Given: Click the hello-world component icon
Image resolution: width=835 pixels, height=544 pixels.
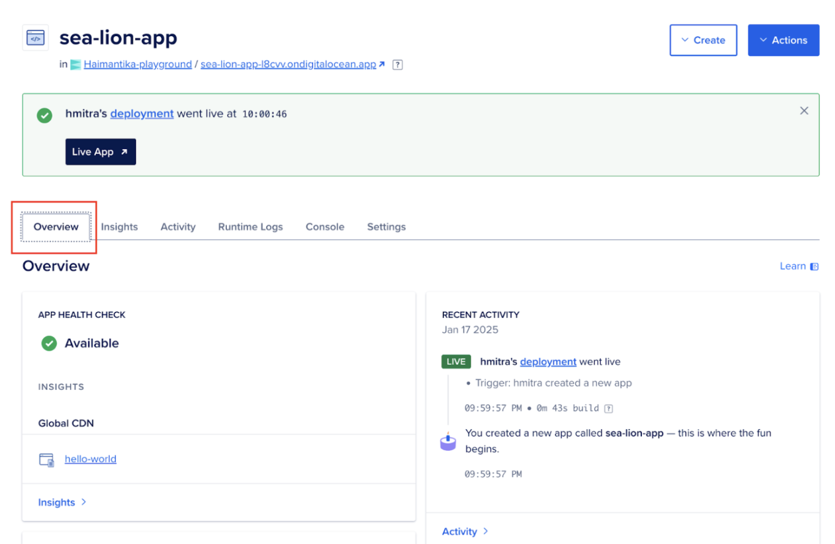Looking at the screenshot, I should click(x=47, y=459).
